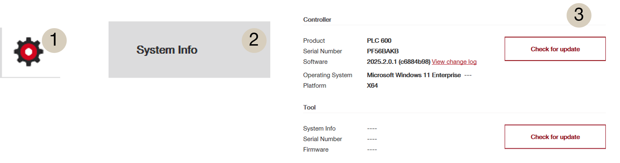The image size is (620, 163).
Task: Click the step 3 number badge
Action: pyautogui.click(x=579, y=15)
